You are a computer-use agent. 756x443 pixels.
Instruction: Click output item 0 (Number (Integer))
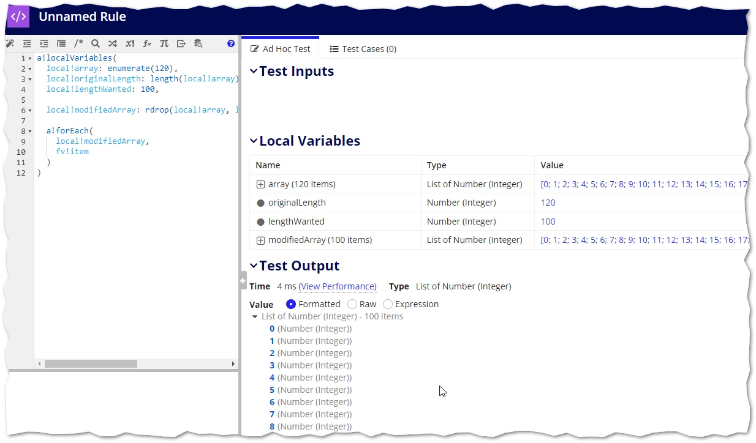coord(311,329)
